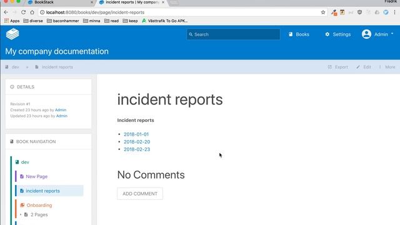
Task: Open the 2018-01-01 incident report link
Action: point(136,134)
